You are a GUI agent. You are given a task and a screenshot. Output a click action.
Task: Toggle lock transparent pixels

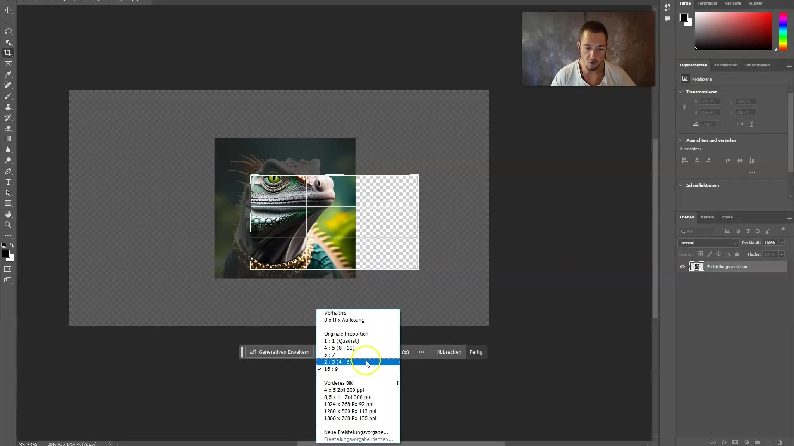point(700,254)
